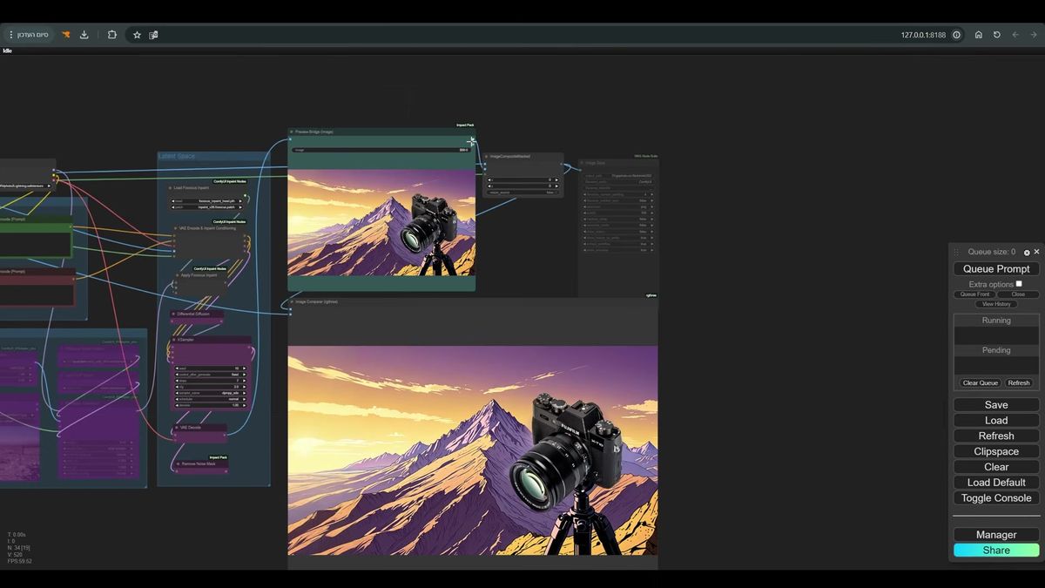Screen dimensions: 1045x588
Task: Click the Clear button below Clipspace
Action: [x=996, y=467]
